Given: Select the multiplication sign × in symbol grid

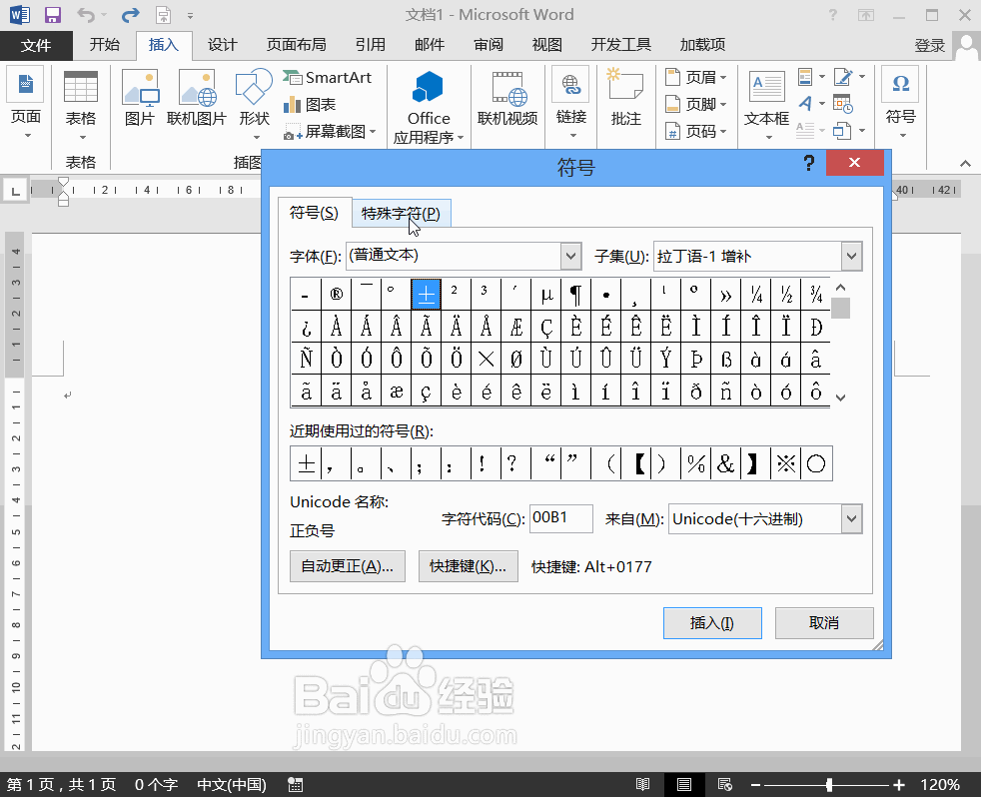Looking at the screenshot, I should point(487,358).
